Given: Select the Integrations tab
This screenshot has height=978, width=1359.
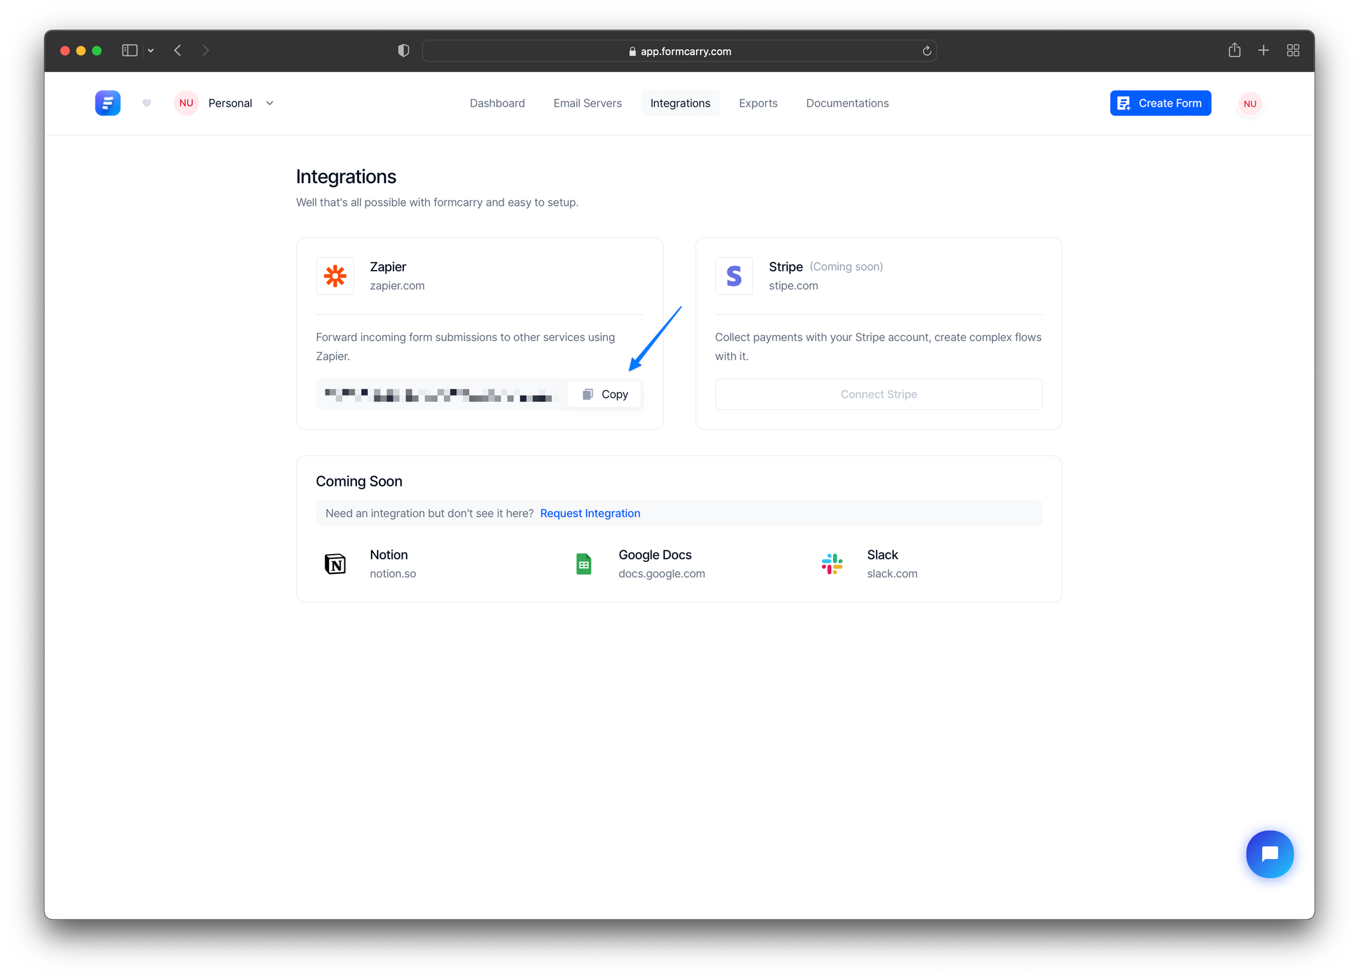Looking at the screenshot, I should 680,103.
